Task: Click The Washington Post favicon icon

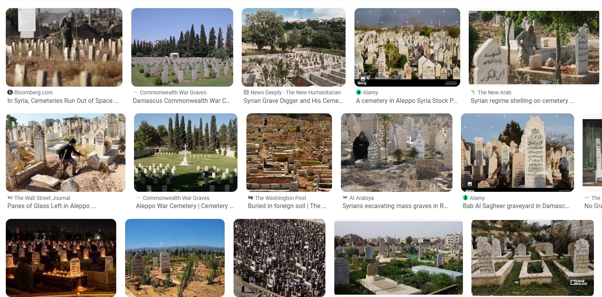Action: click(x=250, y=198)
